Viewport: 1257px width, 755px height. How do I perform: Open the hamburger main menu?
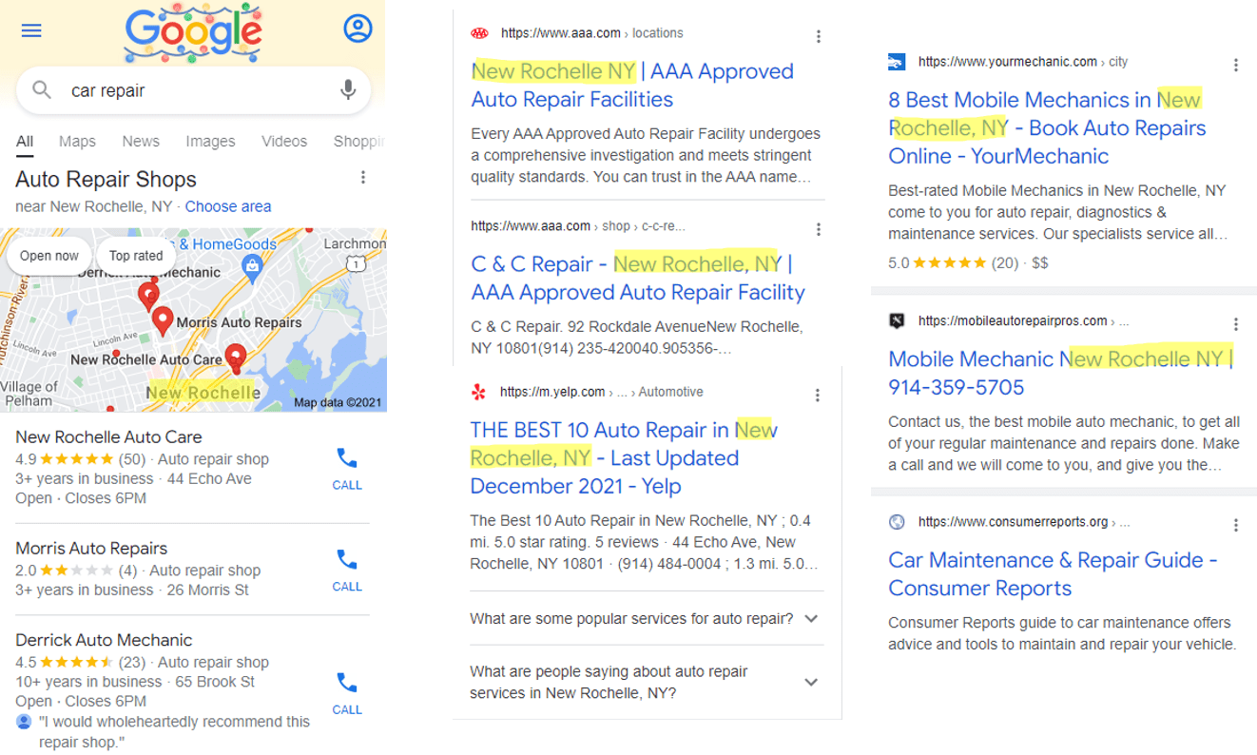point(31,30)
